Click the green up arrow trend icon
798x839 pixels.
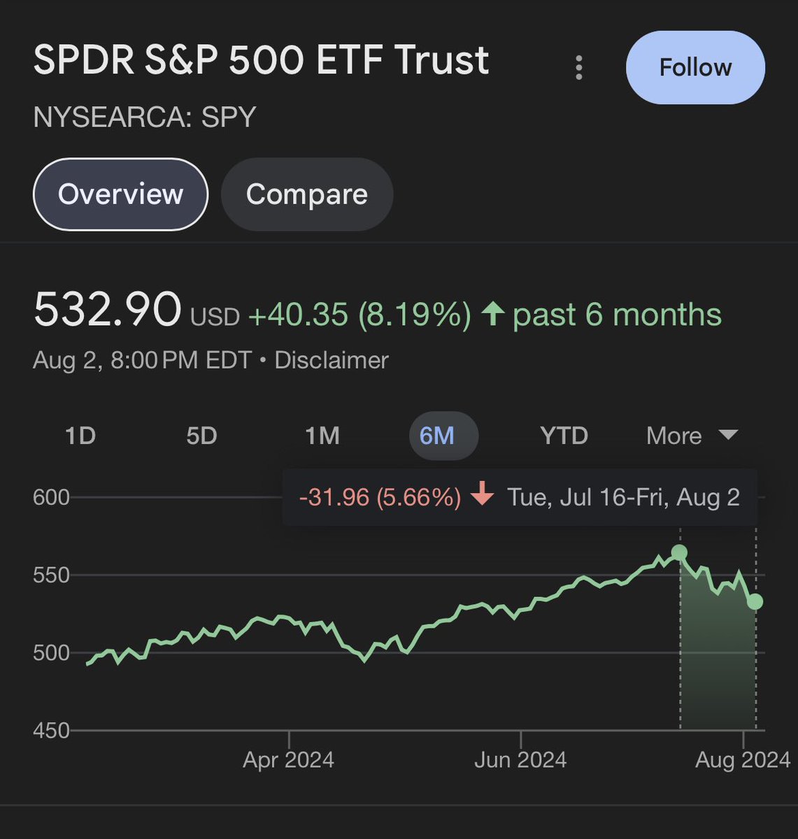[x=493, y=314]
